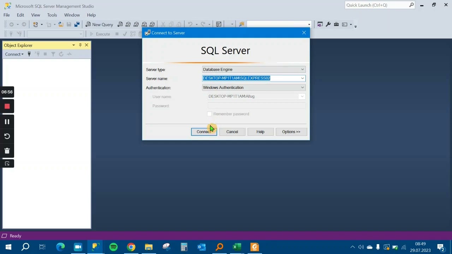Toggle the Remember password checkbox
The width and height of the screenshot is (452, 254).
coord(209,114)
